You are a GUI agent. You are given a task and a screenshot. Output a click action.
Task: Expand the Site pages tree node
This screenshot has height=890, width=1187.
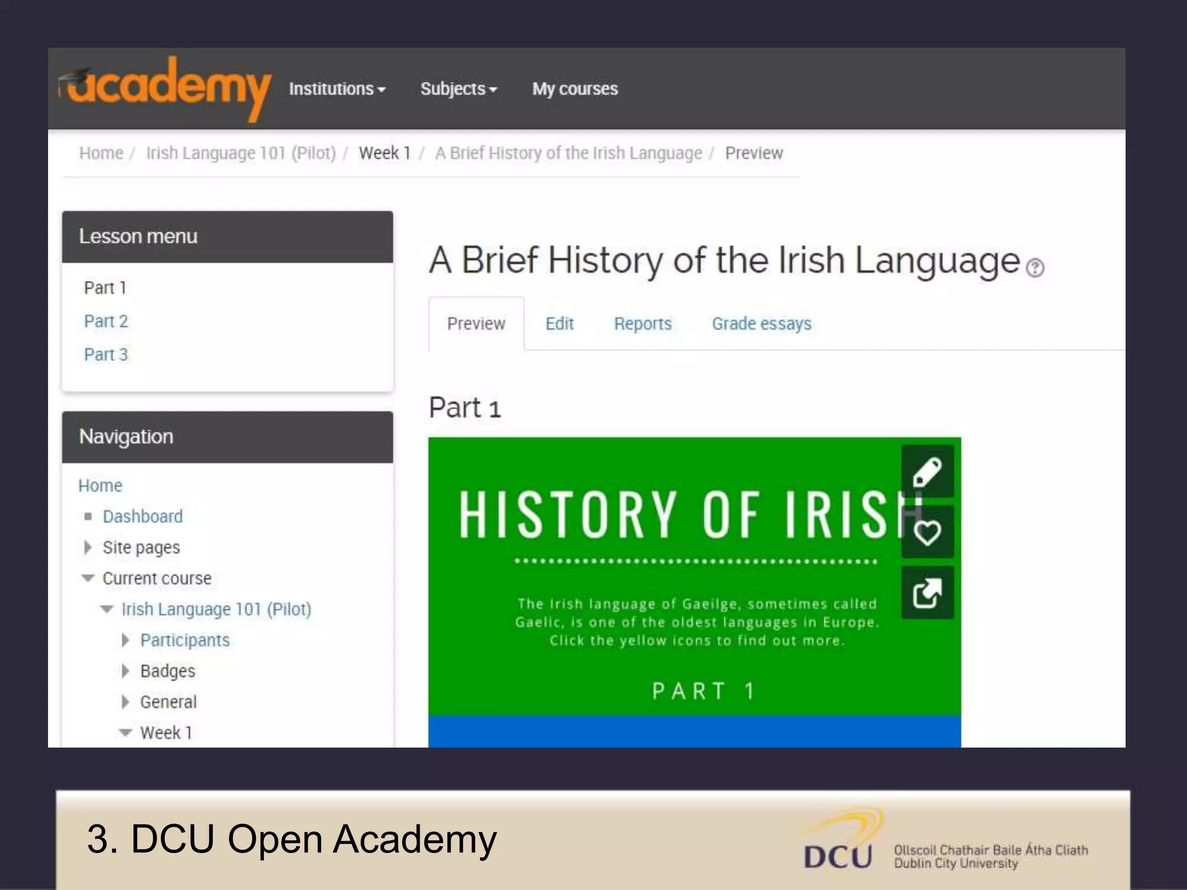(88, 547)
